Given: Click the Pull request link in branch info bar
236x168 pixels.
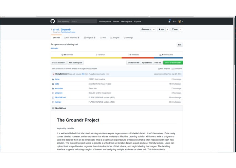Looking at the screenshot, I should [x=164, y=69].
